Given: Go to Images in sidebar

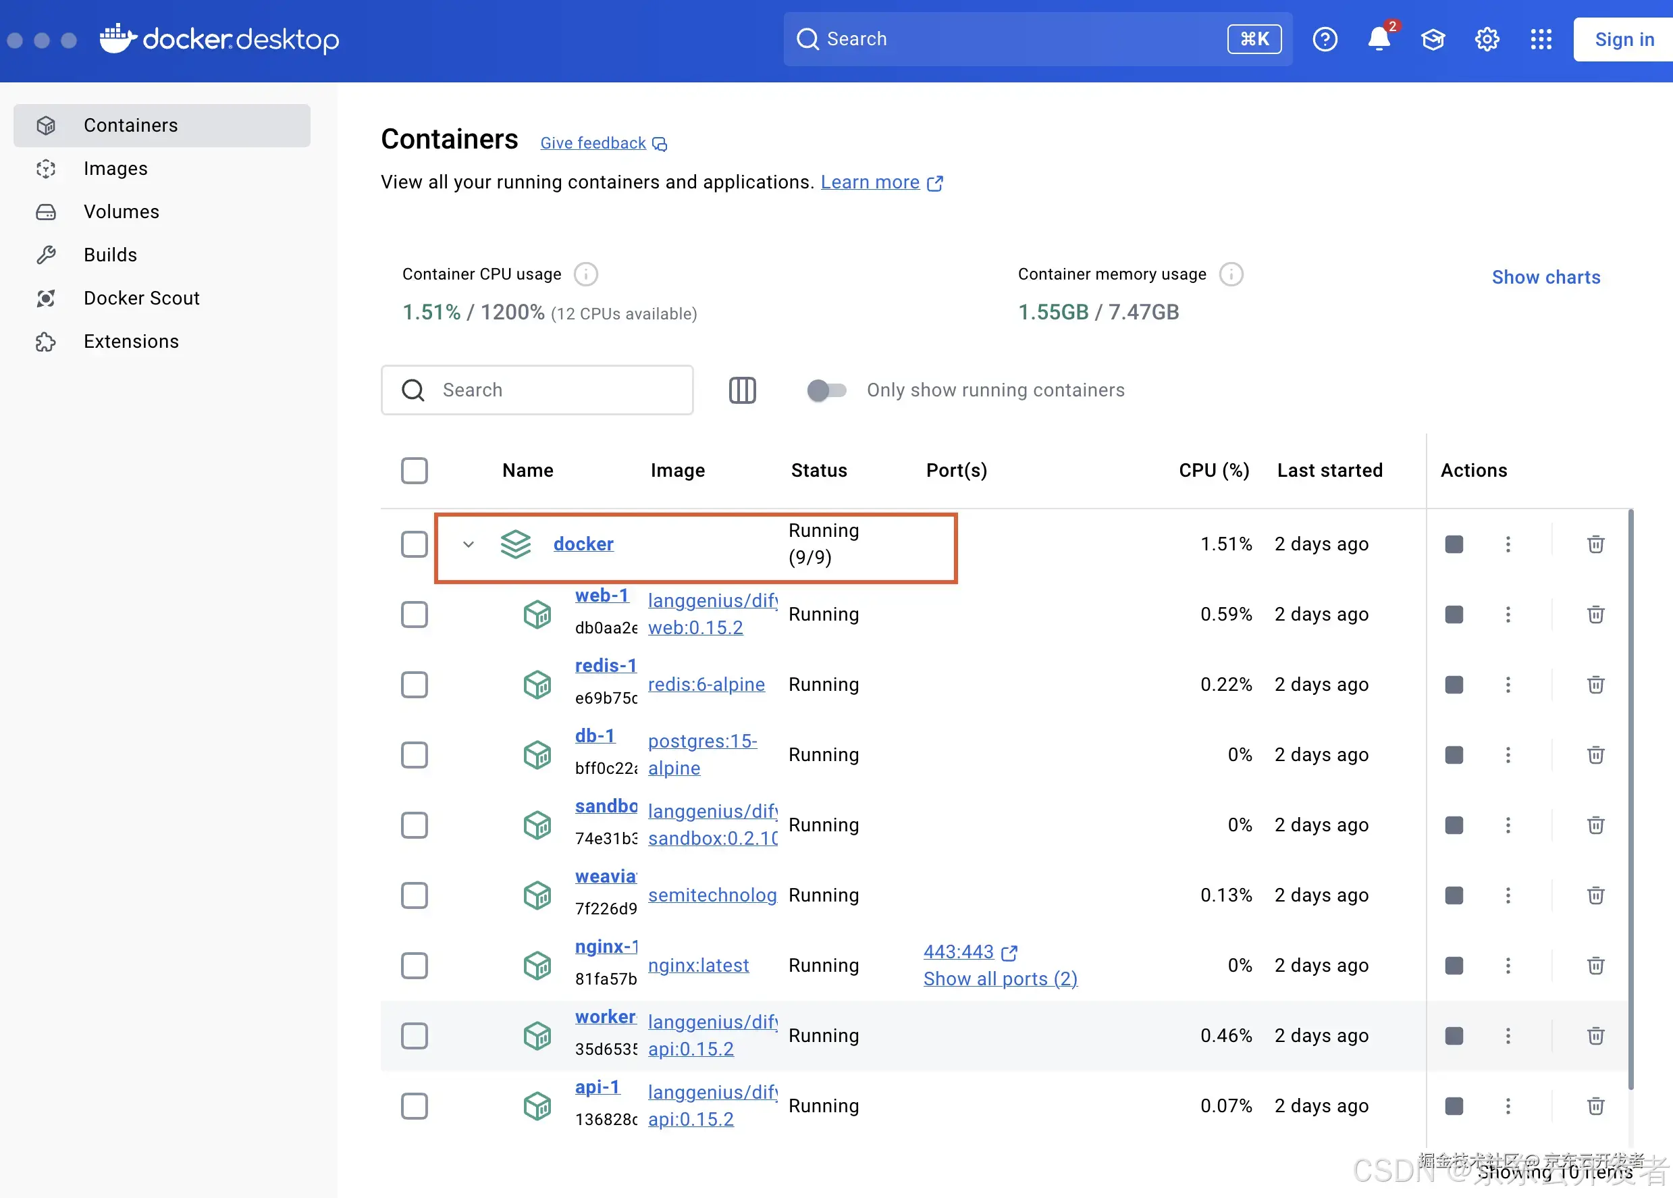Looking at the screenshot, I should pos(115,169).
